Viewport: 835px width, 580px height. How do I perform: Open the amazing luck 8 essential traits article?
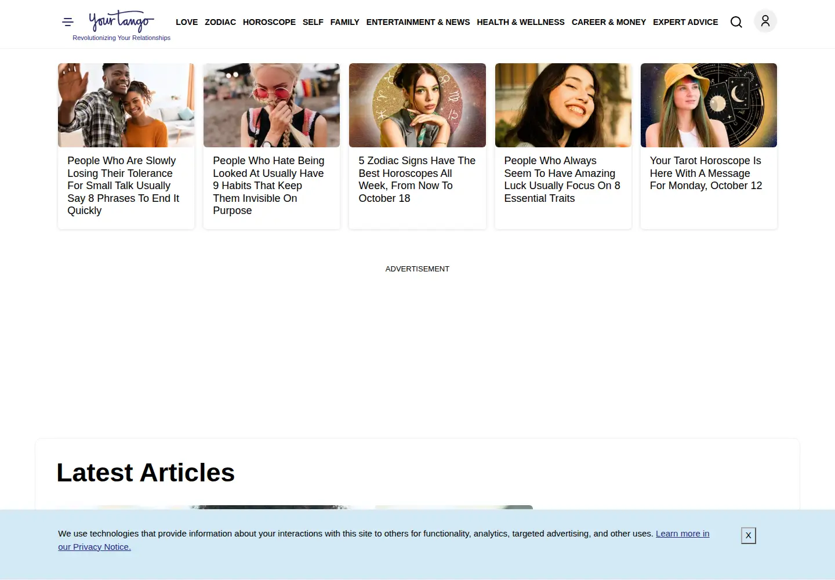click(x=562, y=179)
